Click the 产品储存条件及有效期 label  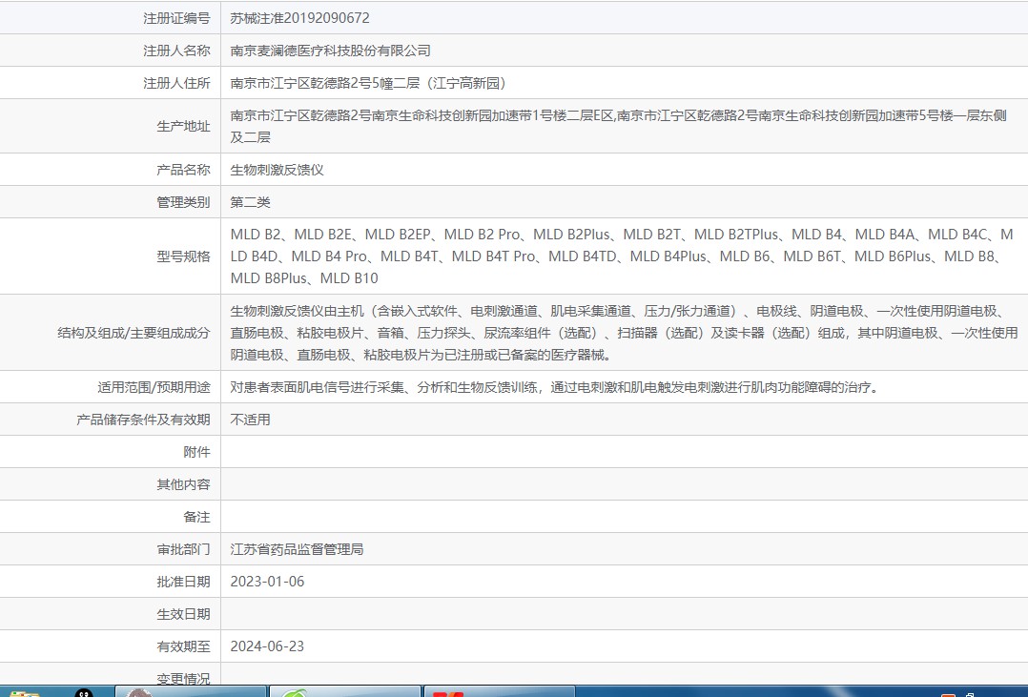[x=143, y=420]
